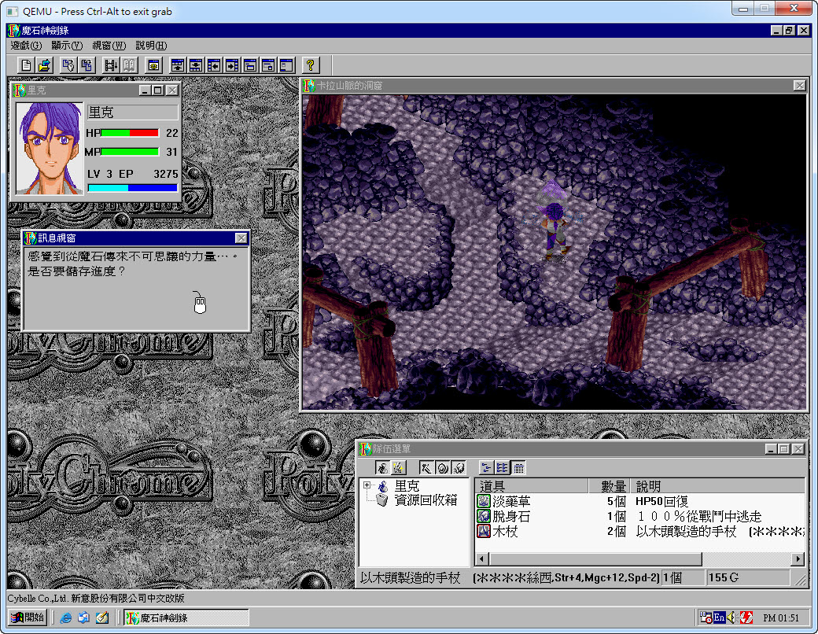Toggle the detail grid view button in party menu
This screenshot has height=634, width=818.
(x=518, y=468)
